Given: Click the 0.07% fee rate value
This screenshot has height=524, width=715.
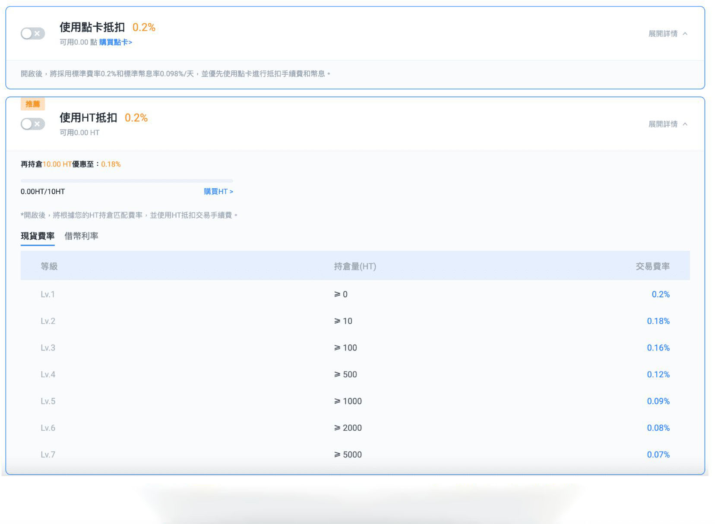Looking at the screenshot, I should [658, 455].
